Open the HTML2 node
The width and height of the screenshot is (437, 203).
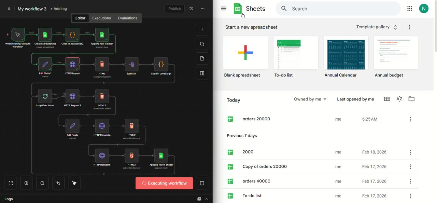[x=131, y=126]
